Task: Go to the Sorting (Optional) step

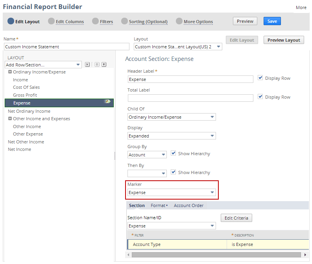Action: pyautogui.click(x=148, y=22)
